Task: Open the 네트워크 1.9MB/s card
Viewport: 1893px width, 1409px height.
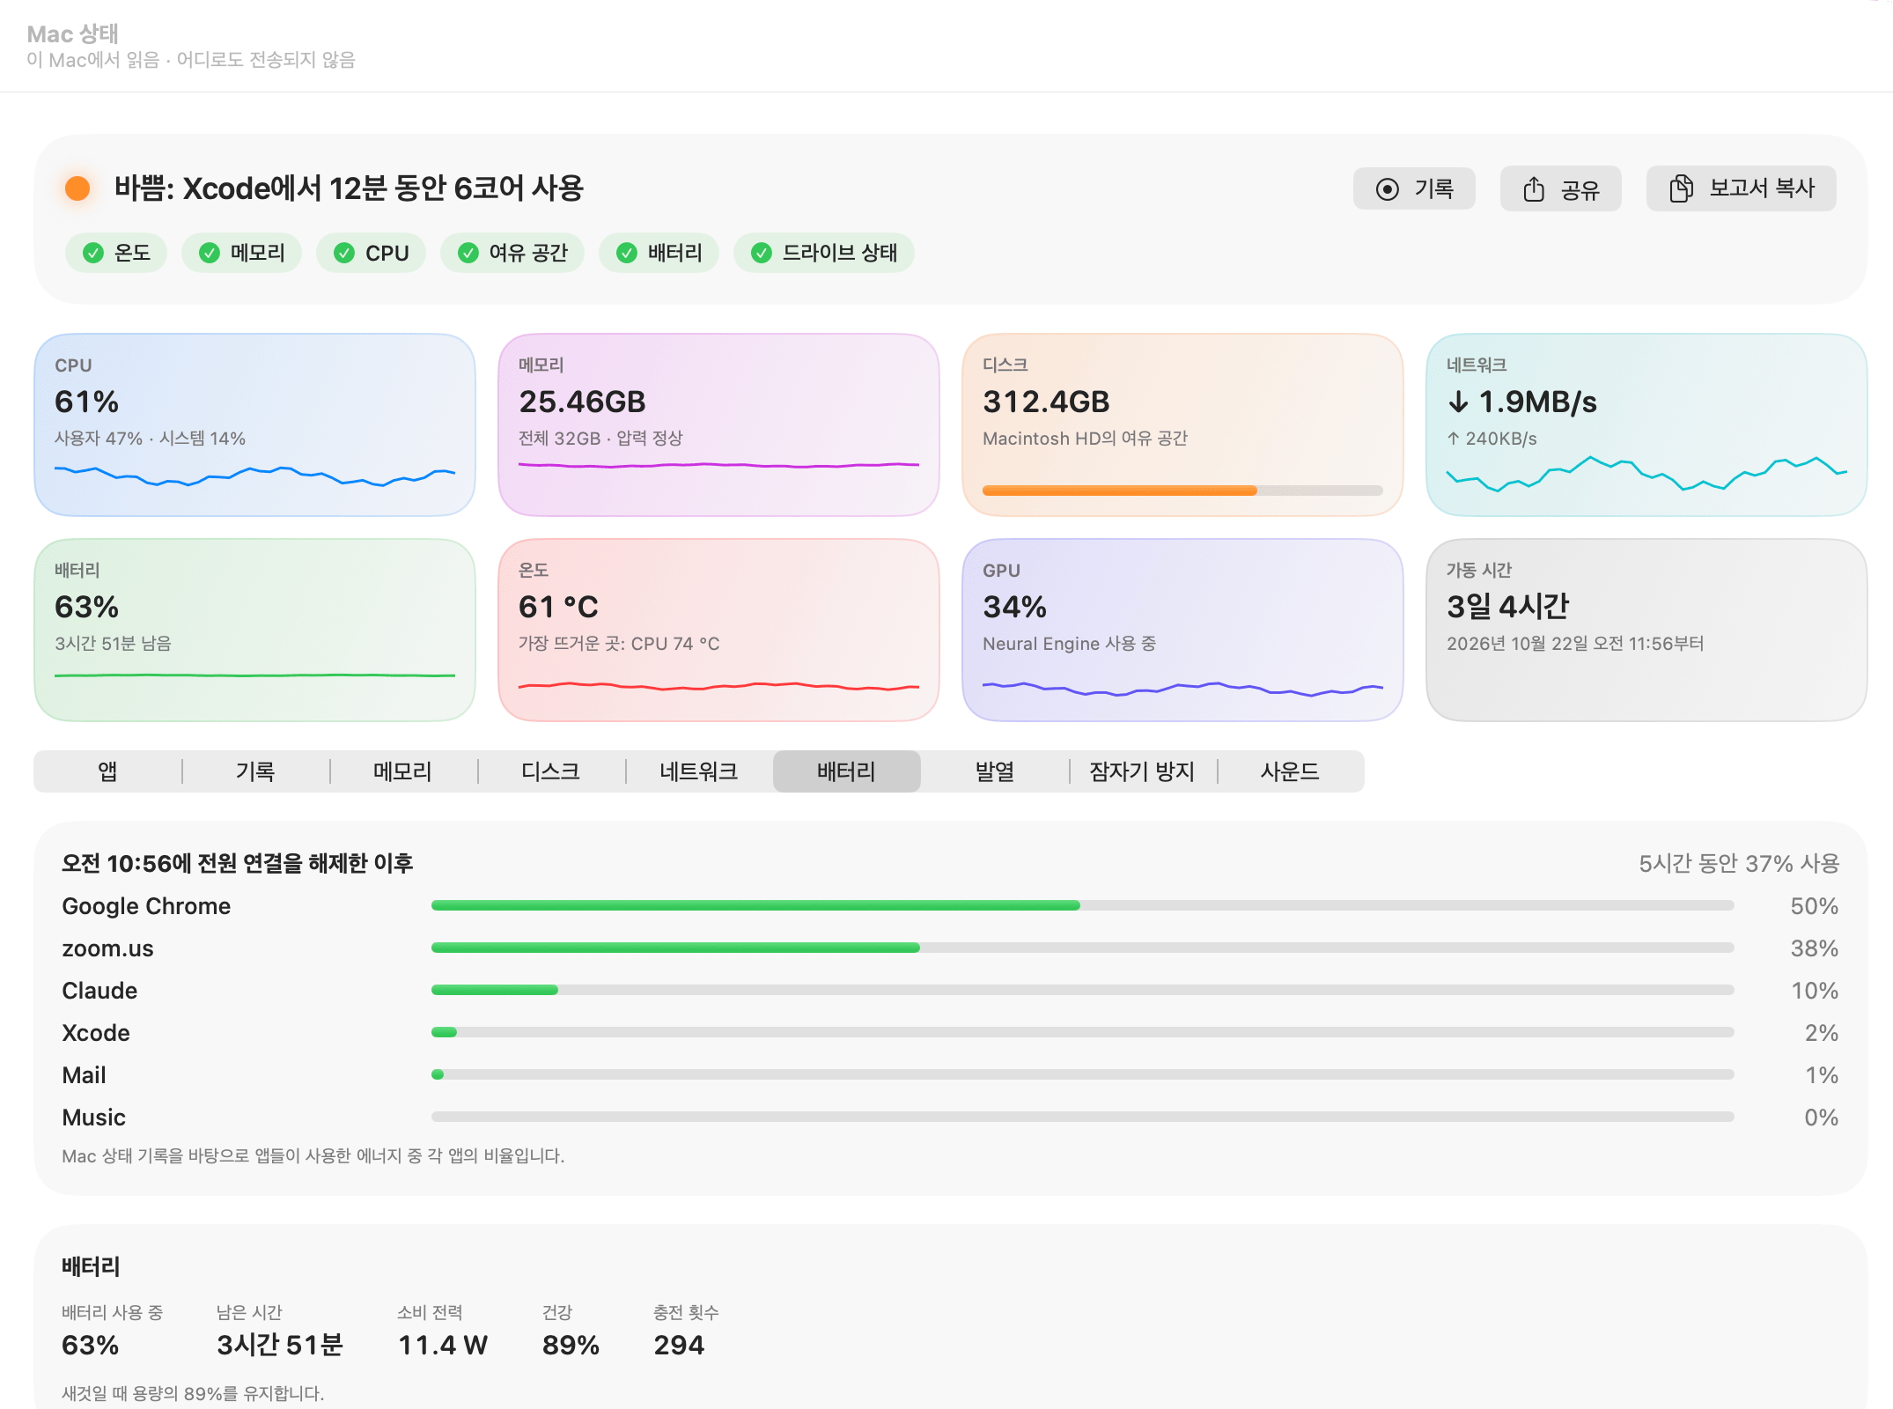Action: [1646, 424]
